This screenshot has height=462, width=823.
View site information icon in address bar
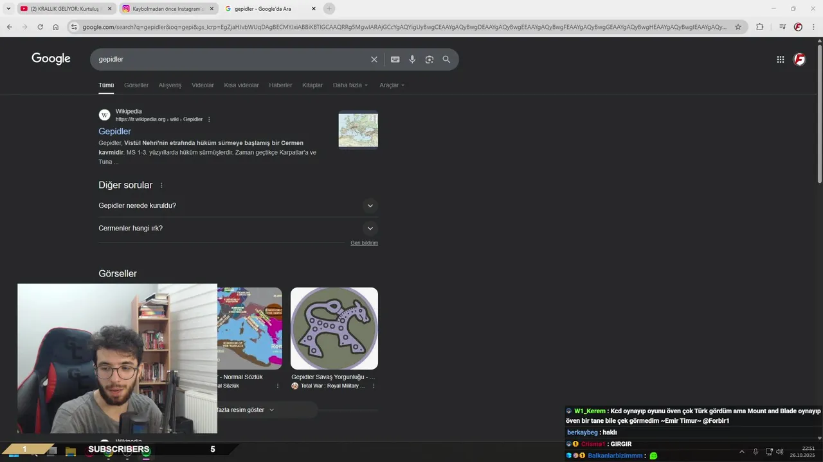click(x=74, y=27)
